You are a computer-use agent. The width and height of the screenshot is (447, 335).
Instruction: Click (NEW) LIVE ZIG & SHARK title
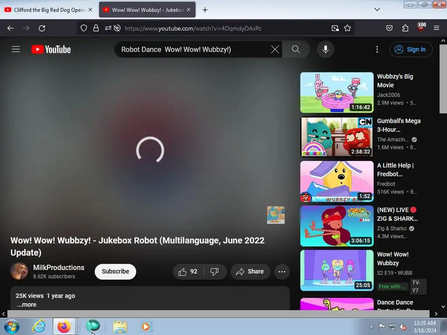pyautogui.click(x=397, y=214)
